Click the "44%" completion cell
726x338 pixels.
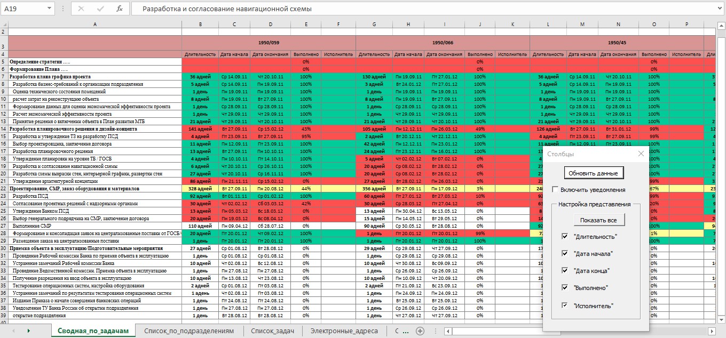click(306, 189)
